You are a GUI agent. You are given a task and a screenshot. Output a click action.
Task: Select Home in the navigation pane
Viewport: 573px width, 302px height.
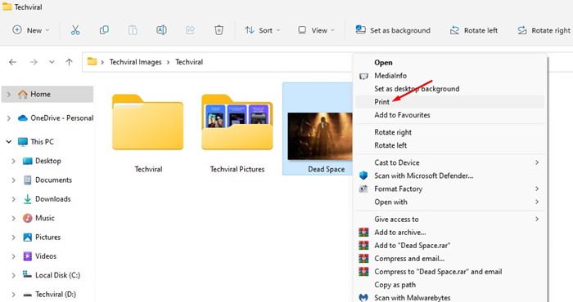tap(47, 95)
